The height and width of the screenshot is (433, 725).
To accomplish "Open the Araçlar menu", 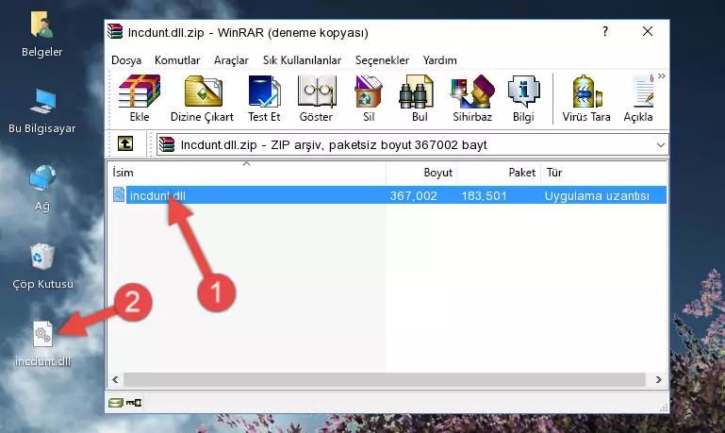I will click(231, 60).
